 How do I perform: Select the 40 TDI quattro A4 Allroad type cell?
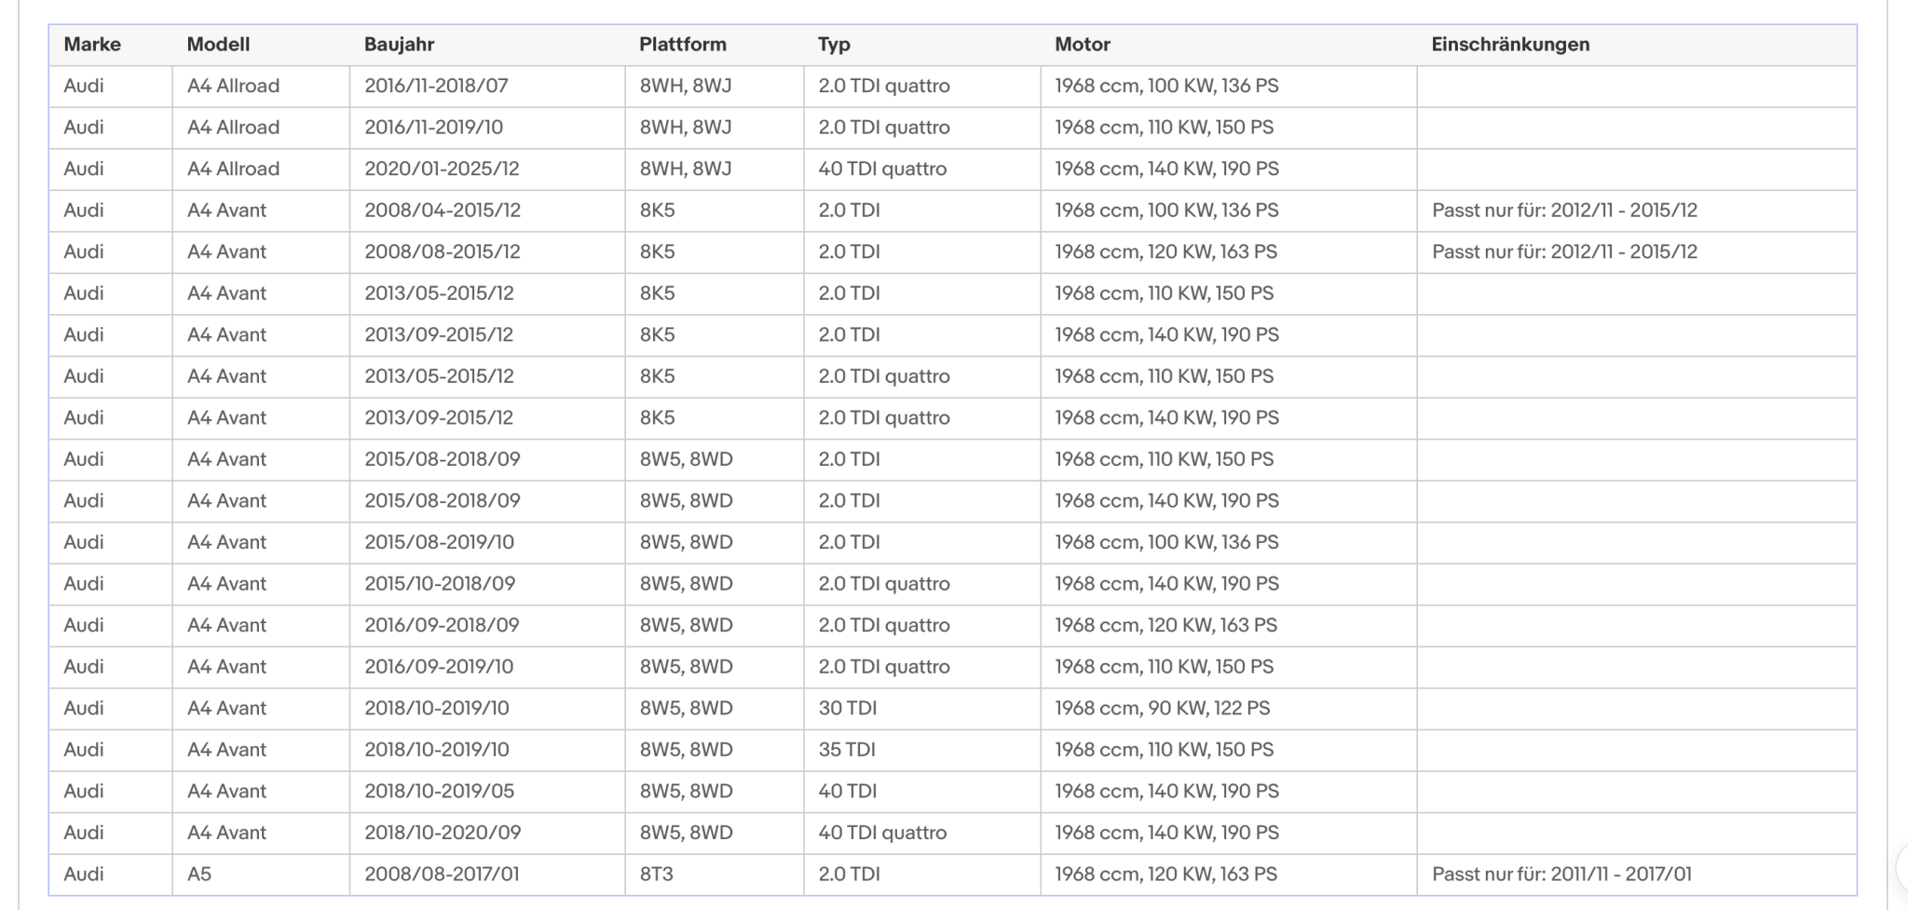point(922,170)
